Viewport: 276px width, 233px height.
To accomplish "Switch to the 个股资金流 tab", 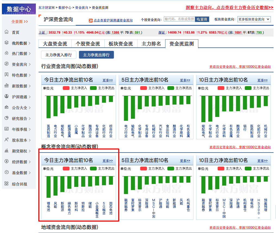I will (x=88, y=44).
